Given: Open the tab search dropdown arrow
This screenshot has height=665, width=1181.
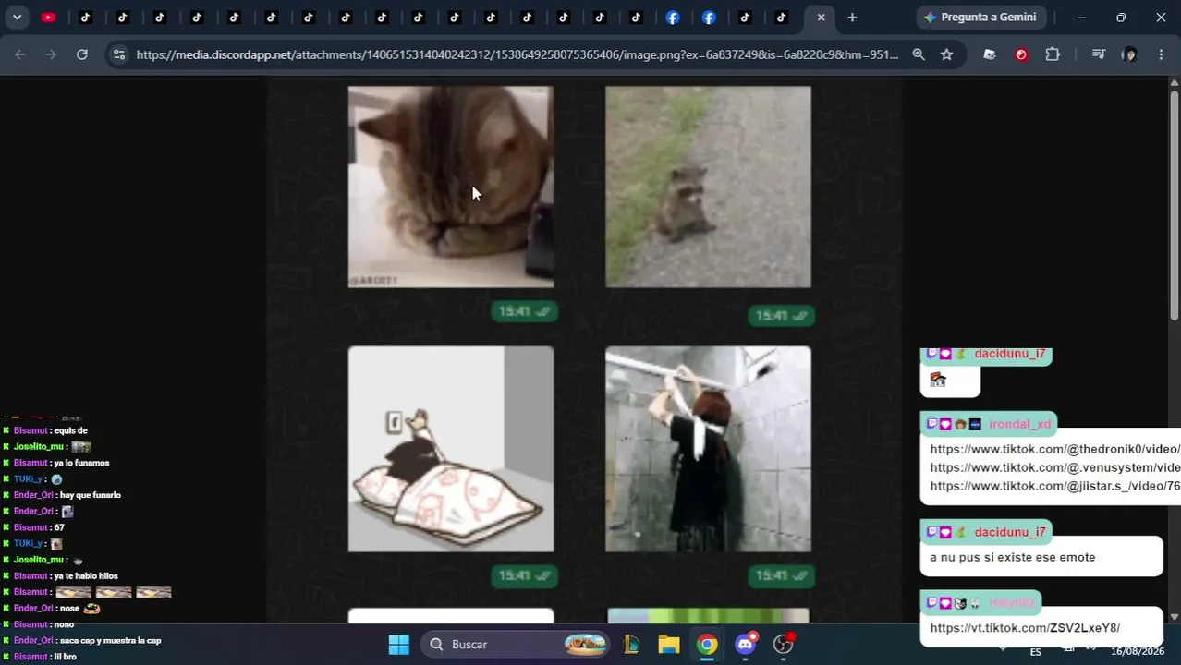Looking at the screenshot, I should click(x=17, y=17).
